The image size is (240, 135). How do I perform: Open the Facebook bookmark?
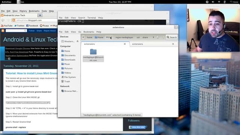32,26
